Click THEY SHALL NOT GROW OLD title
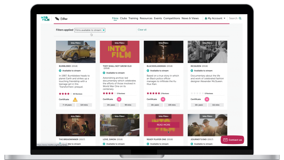 coord(117,66)
